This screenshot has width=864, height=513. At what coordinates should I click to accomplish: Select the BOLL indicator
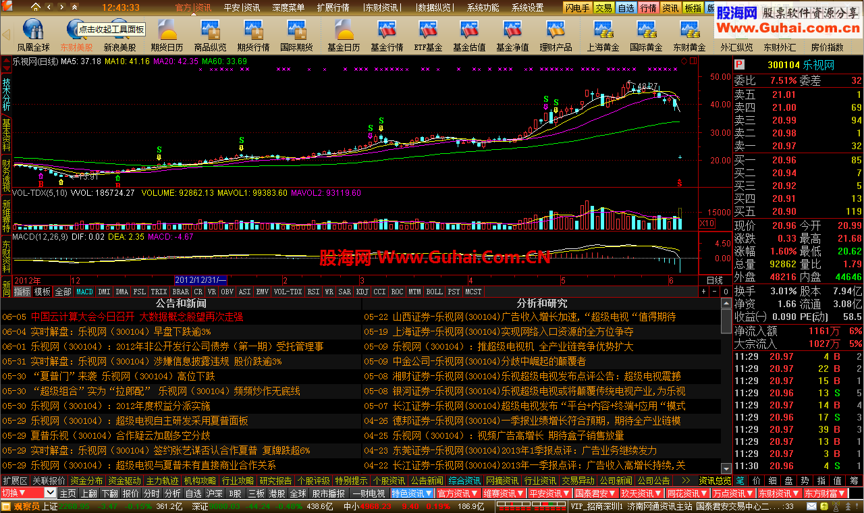point(434,292)
